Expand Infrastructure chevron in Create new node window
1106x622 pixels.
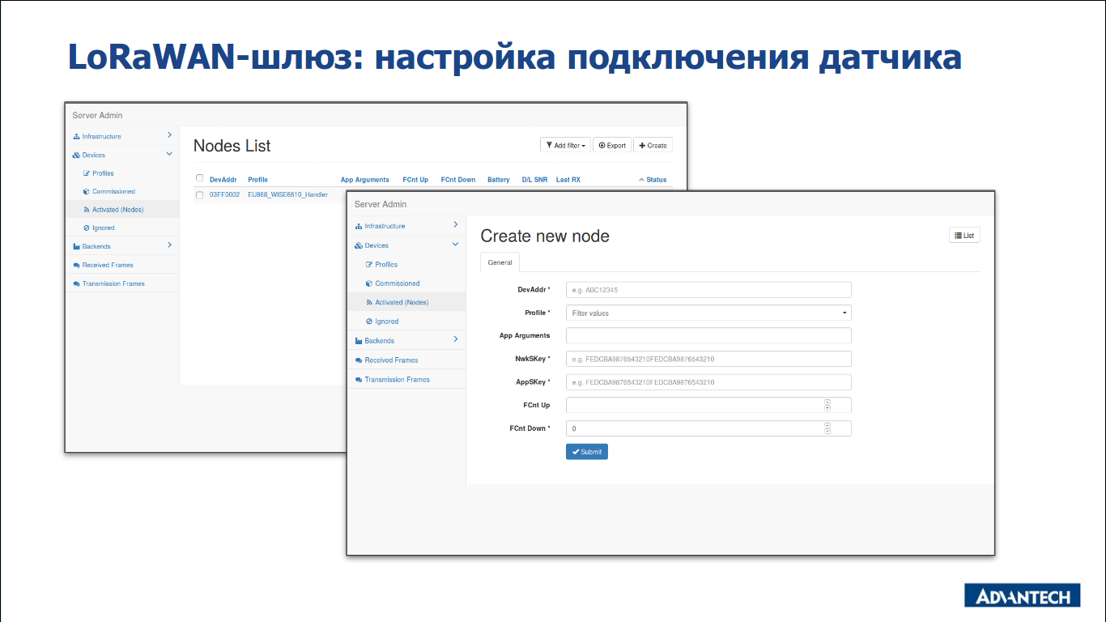(455, 224)
